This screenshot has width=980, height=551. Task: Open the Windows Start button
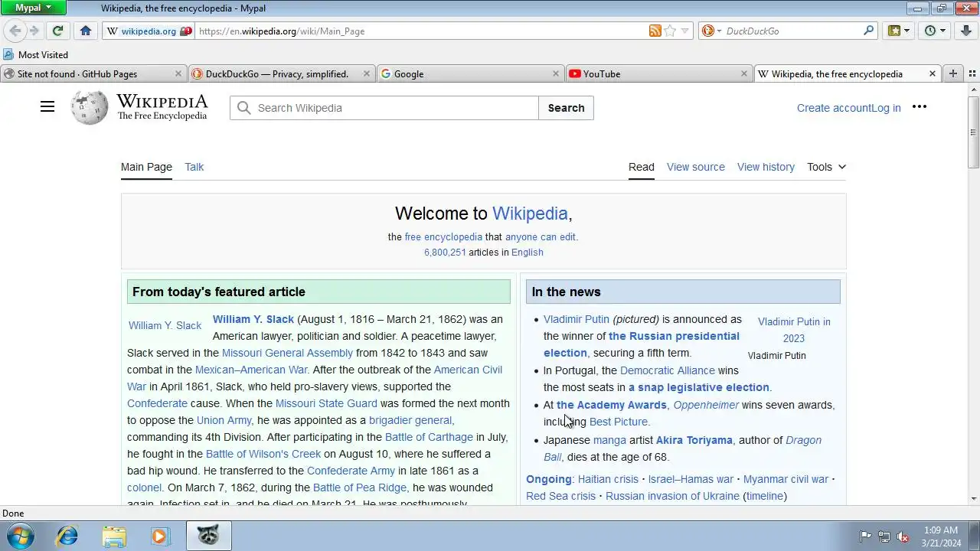19,536
